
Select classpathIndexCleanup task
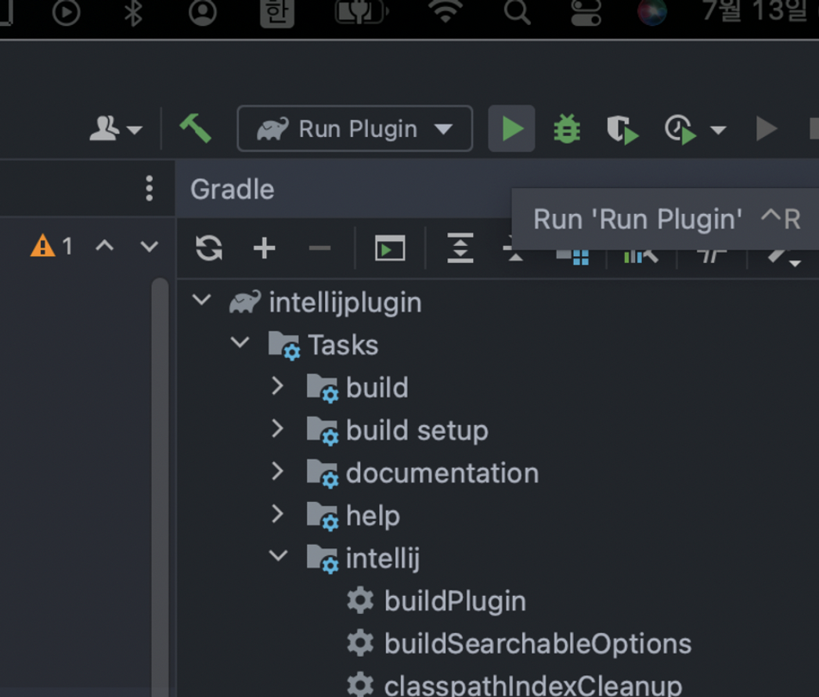click(533, 685)
